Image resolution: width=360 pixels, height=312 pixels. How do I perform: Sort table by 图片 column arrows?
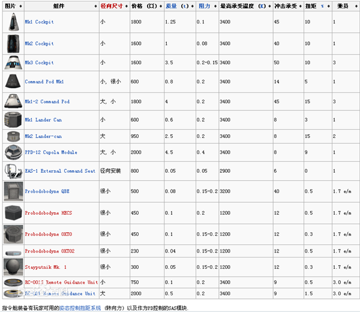(20, 6)
